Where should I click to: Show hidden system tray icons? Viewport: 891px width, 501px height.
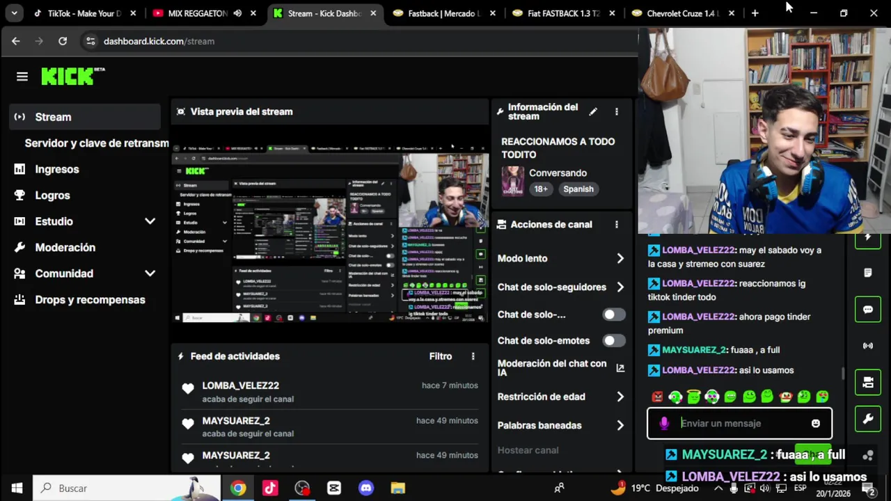tap(718, 488)
